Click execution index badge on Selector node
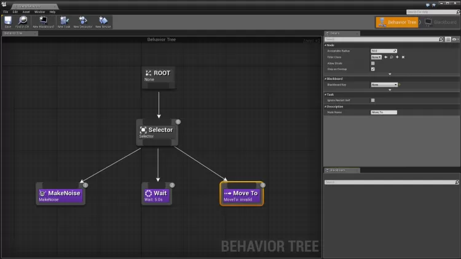 pos(178,122)
